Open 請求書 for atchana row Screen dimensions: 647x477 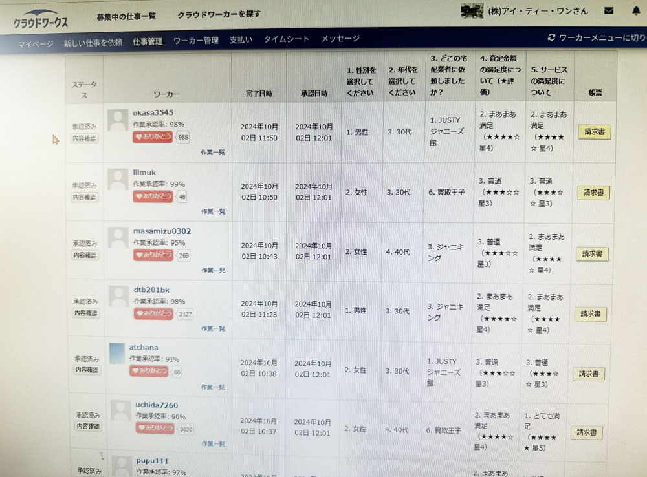[588, 374]
